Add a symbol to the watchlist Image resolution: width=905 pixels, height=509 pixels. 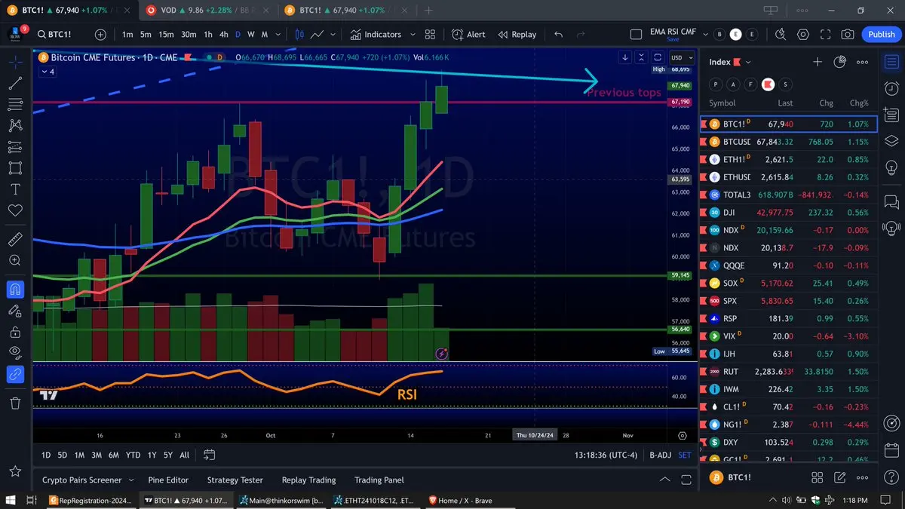coord(817,62)
